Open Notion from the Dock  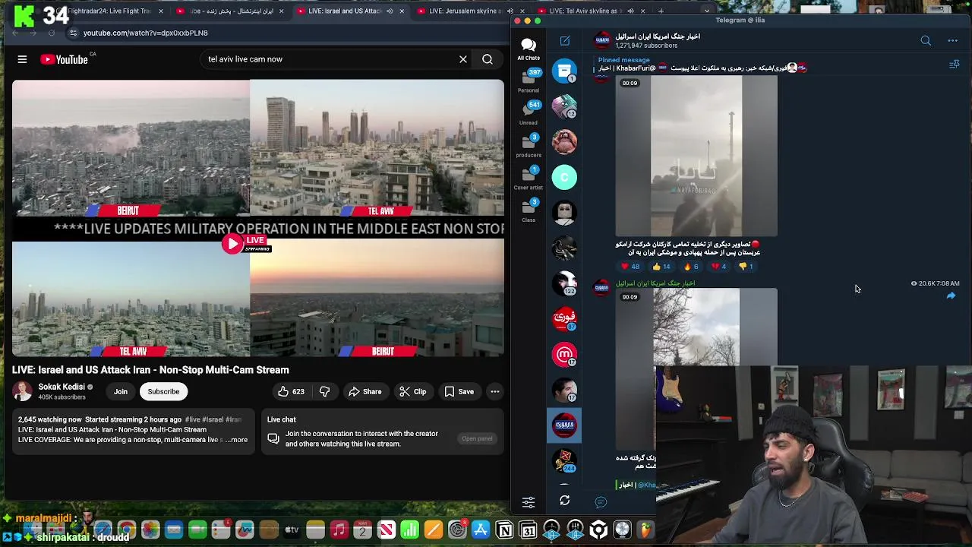tap(504, 530)
